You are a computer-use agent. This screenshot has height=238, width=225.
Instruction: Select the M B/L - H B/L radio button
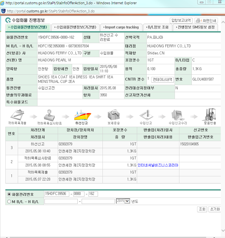9,201
